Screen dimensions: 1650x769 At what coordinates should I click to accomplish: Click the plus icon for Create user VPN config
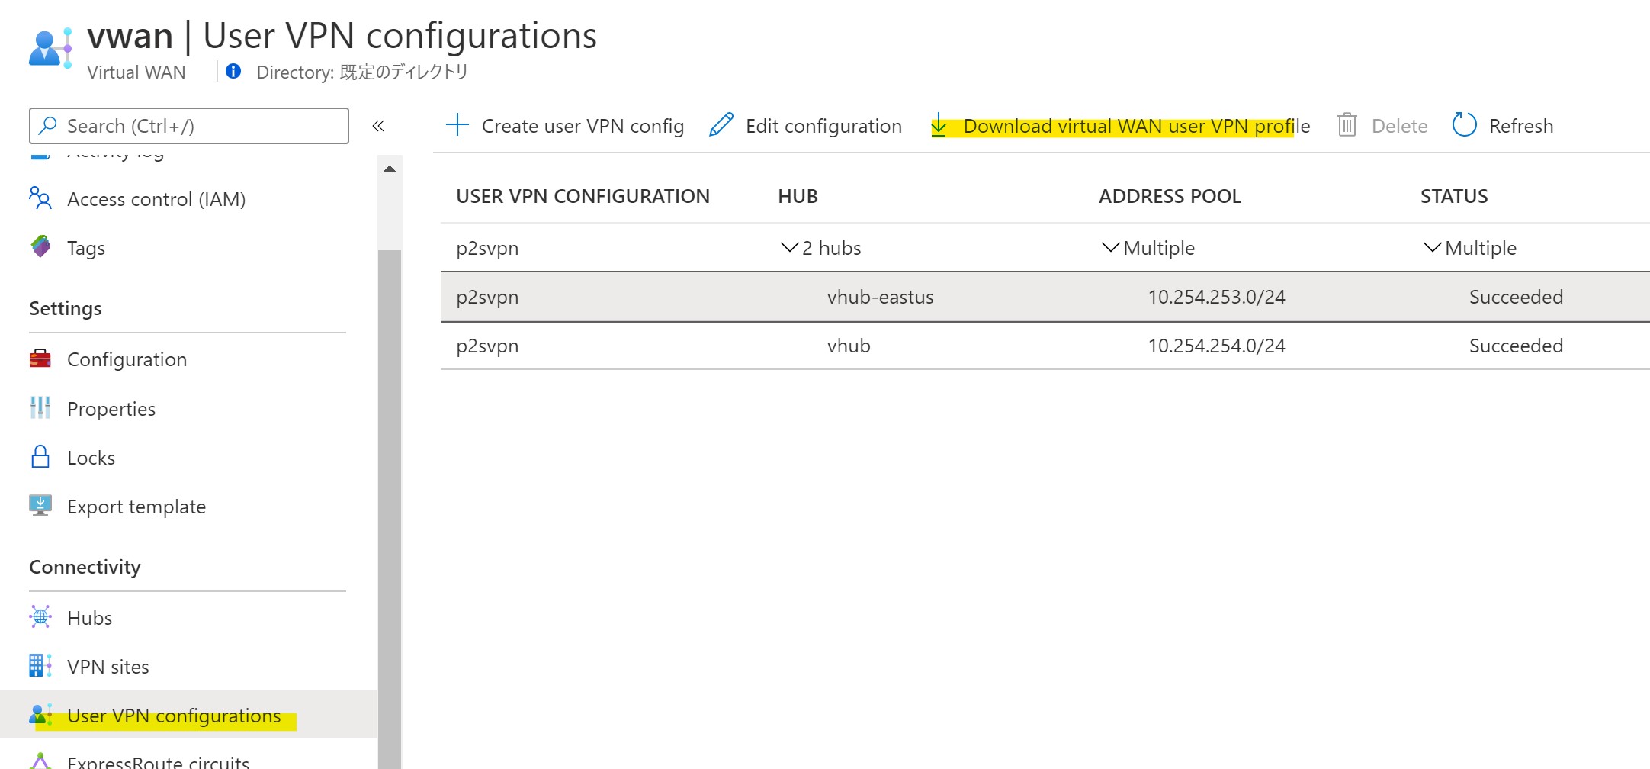[457, 125]
